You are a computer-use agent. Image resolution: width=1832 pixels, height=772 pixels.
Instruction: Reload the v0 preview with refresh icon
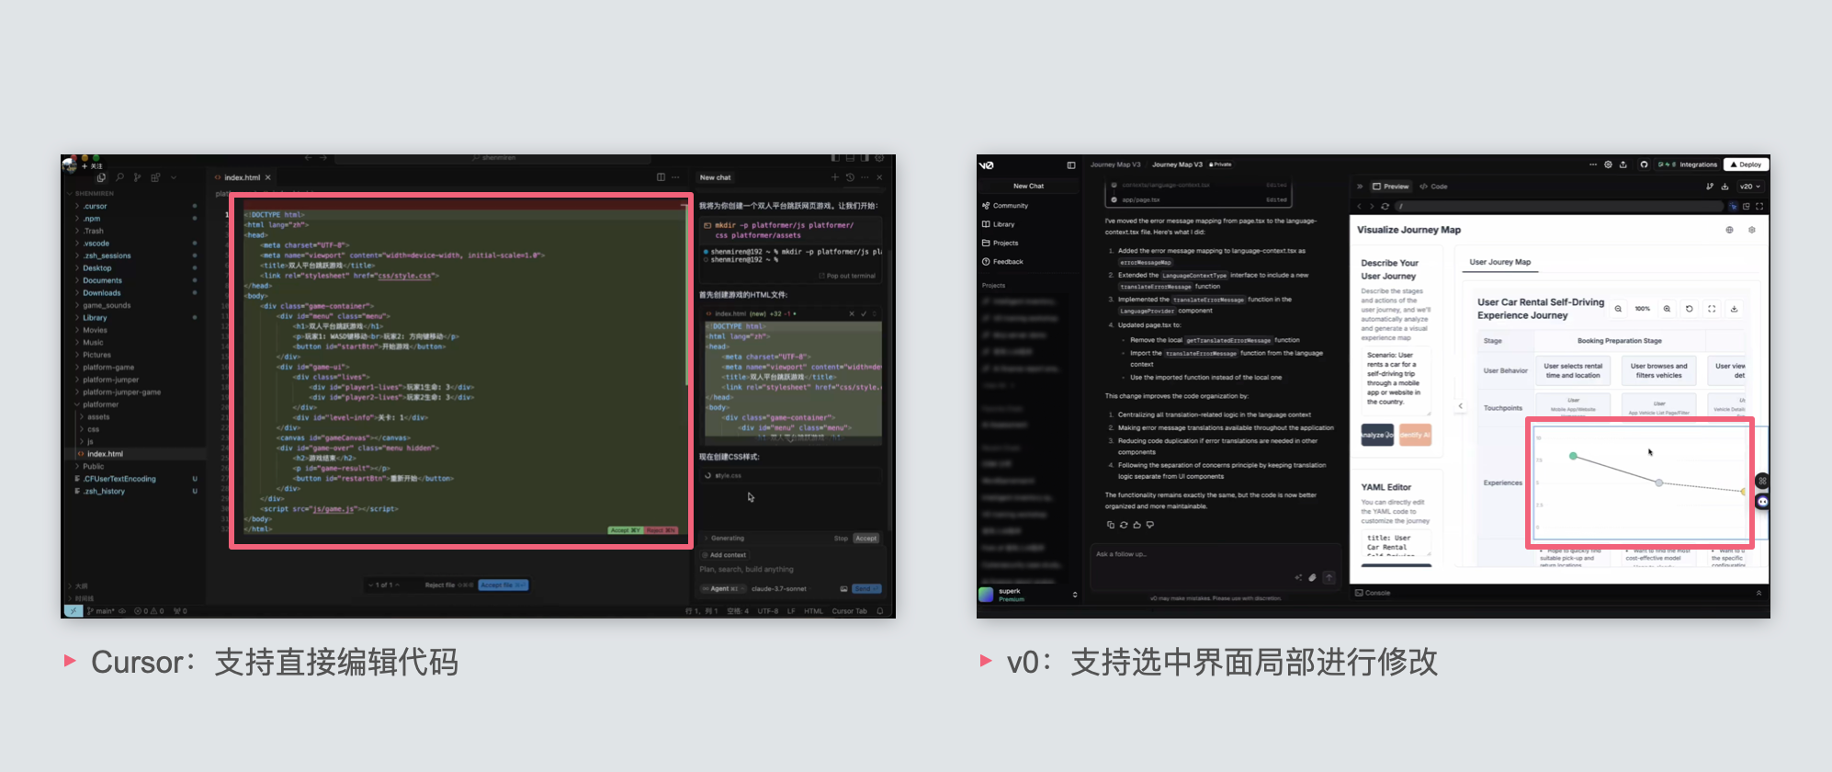pyautogui.click(x=1385, y=206)
